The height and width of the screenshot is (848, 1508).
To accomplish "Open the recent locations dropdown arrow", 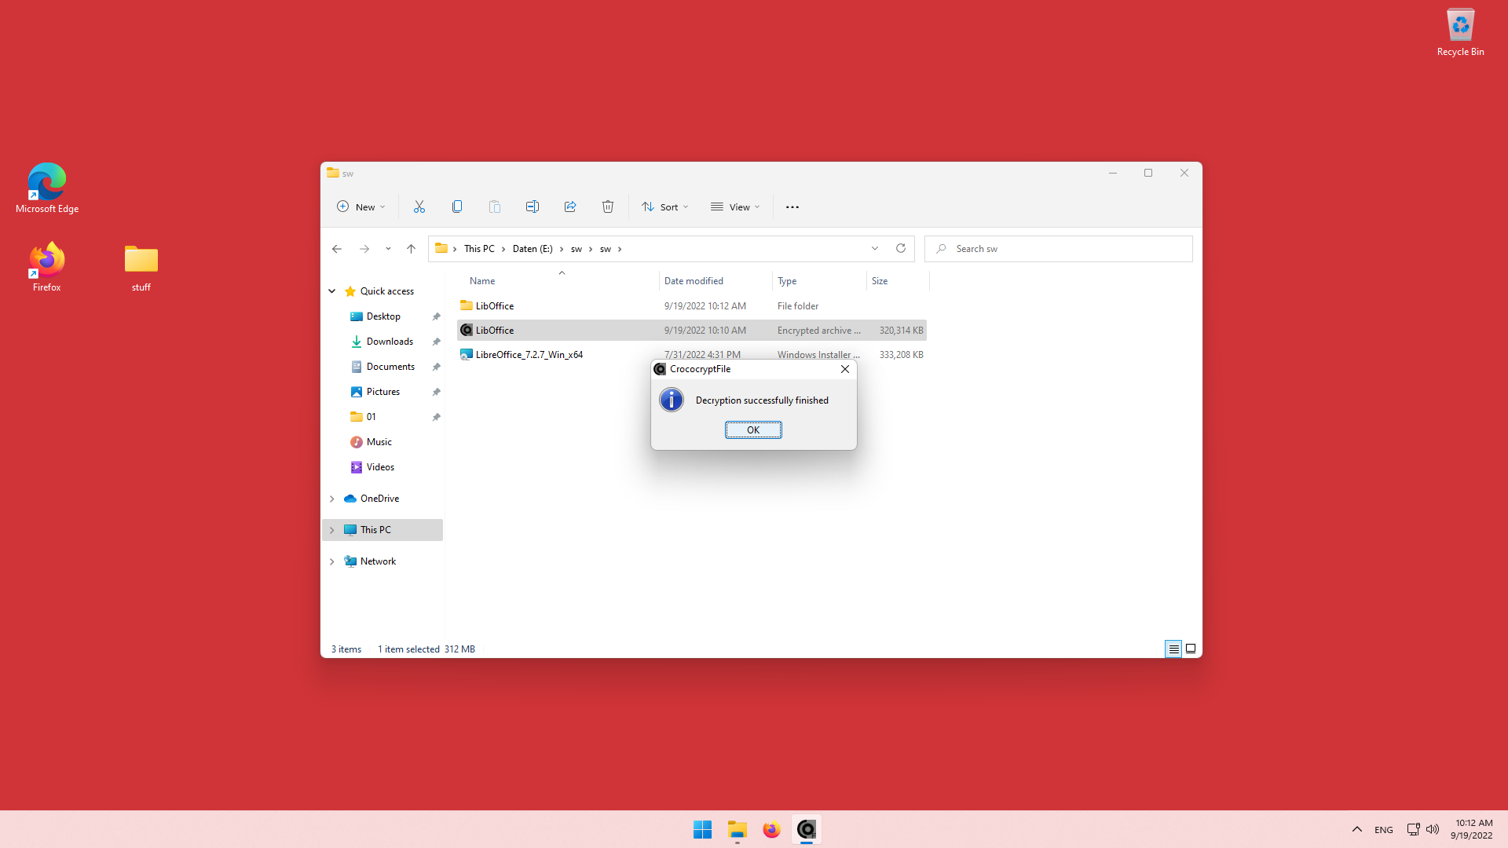I will (388, 249).
